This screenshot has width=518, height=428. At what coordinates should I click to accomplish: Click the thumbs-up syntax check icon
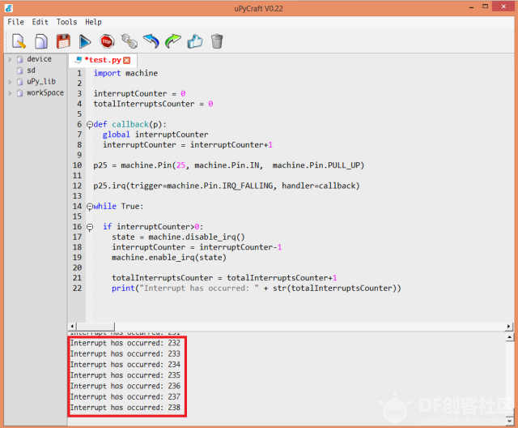pos(195,41)
